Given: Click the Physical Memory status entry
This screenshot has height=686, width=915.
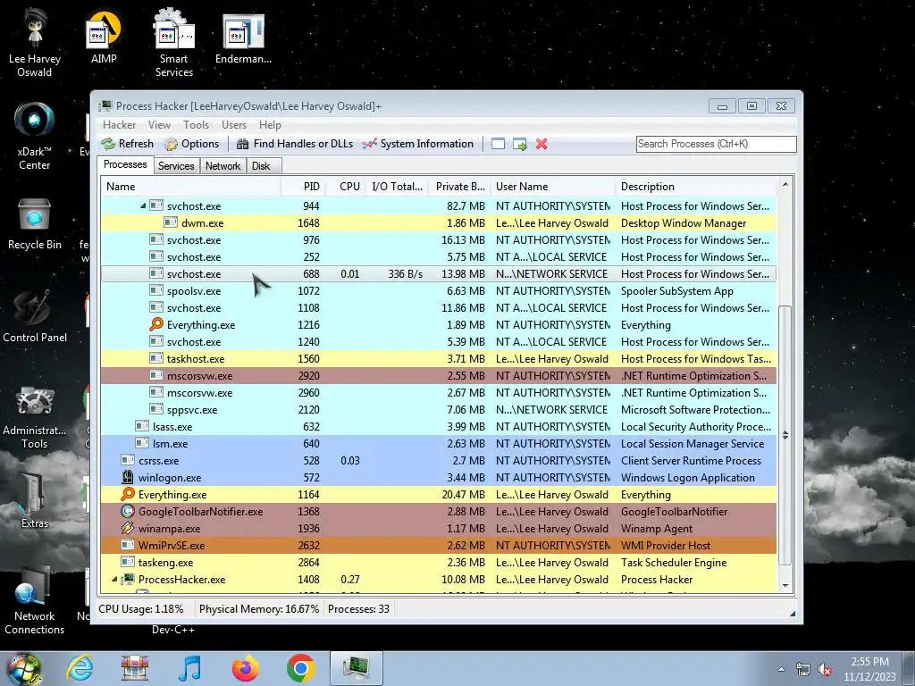Looking at the screenshot, I should [x=259, y=609].
